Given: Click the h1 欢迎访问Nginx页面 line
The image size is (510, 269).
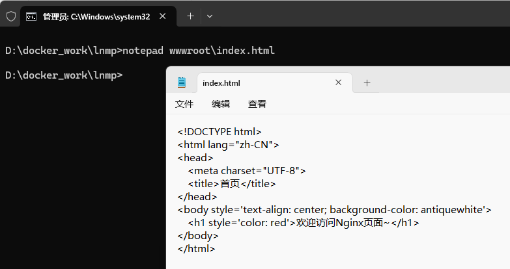Looking at the screenshot, I should (304, 223).
